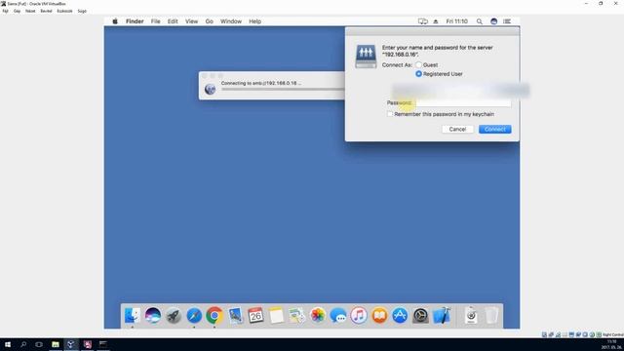Select the VirtualBox taskbar icon
This screenshot has height=351, width=624.
[71, 344]
